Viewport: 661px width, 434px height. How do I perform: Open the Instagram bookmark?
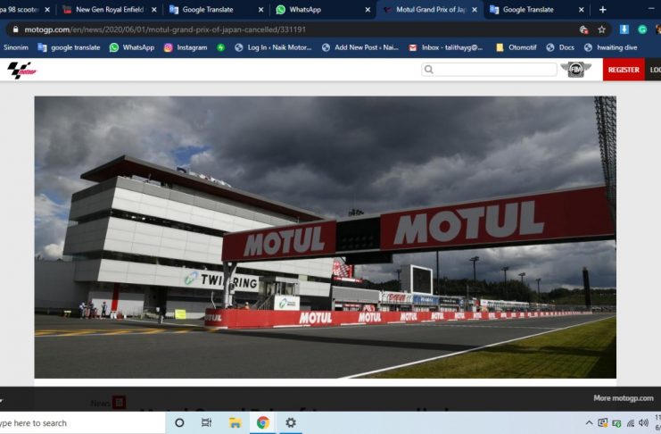[185, 47]
